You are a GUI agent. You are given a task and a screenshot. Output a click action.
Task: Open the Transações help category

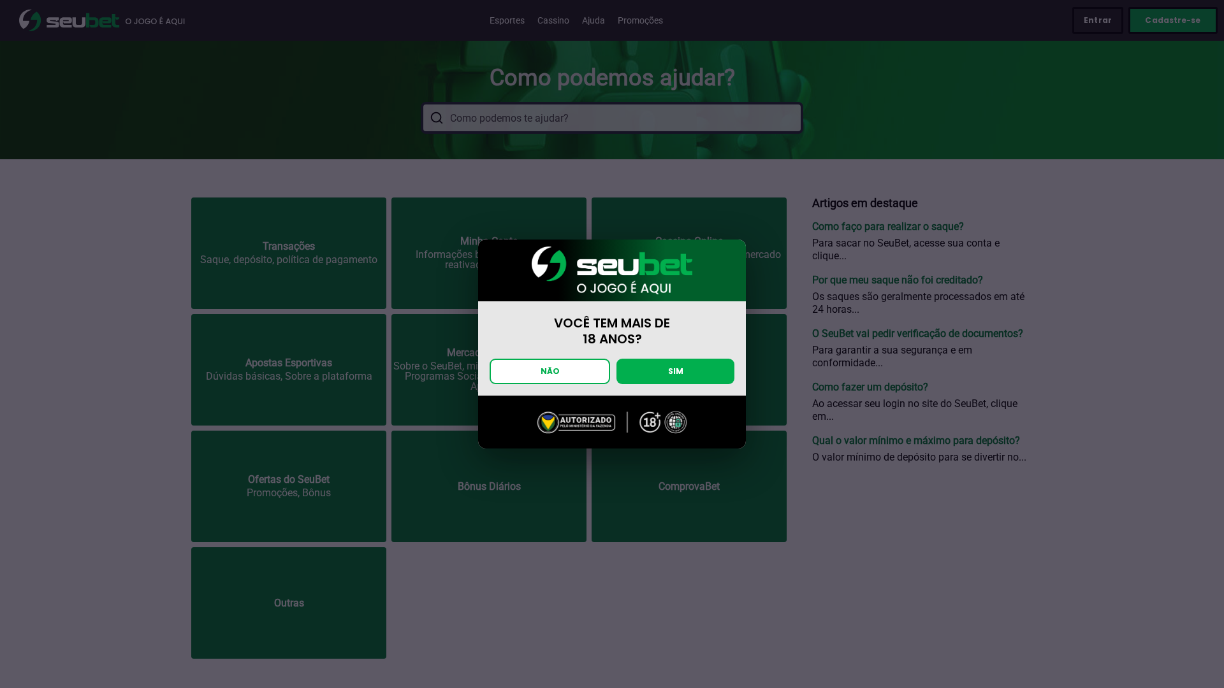[x=289, y=253]
